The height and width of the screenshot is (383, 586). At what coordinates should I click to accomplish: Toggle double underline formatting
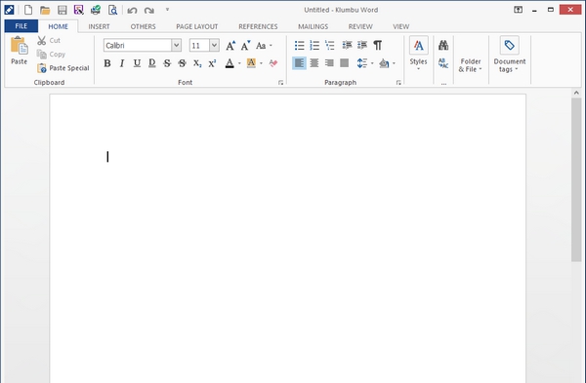[152, 63]
